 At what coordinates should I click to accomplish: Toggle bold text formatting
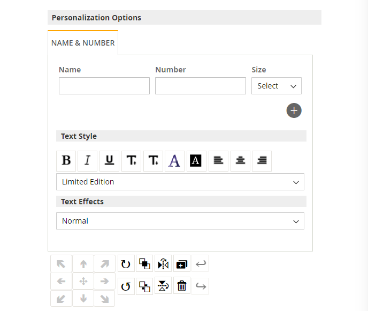click(x=66, y=160)
